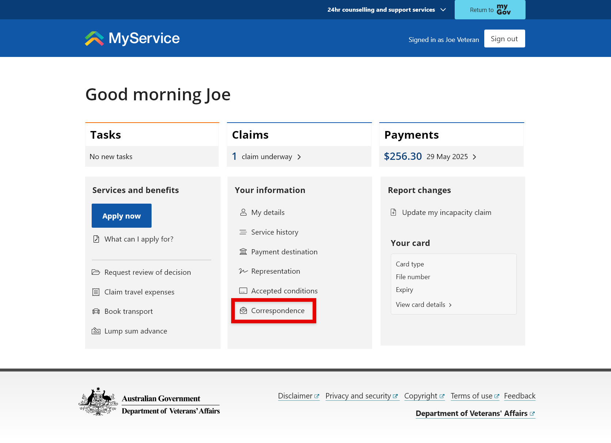Select Claim travel expenses

click(139, 292)
